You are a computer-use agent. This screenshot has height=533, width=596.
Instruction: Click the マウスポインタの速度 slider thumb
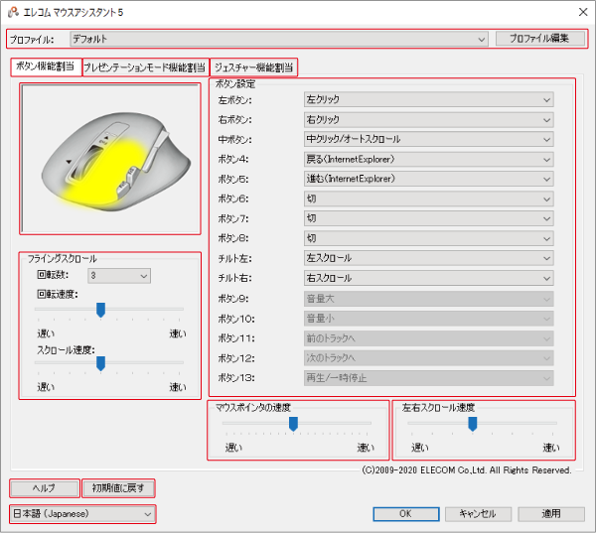point(293,424)
